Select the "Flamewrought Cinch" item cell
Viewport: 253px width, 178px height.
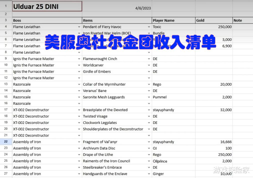click(x=117, y=59)
